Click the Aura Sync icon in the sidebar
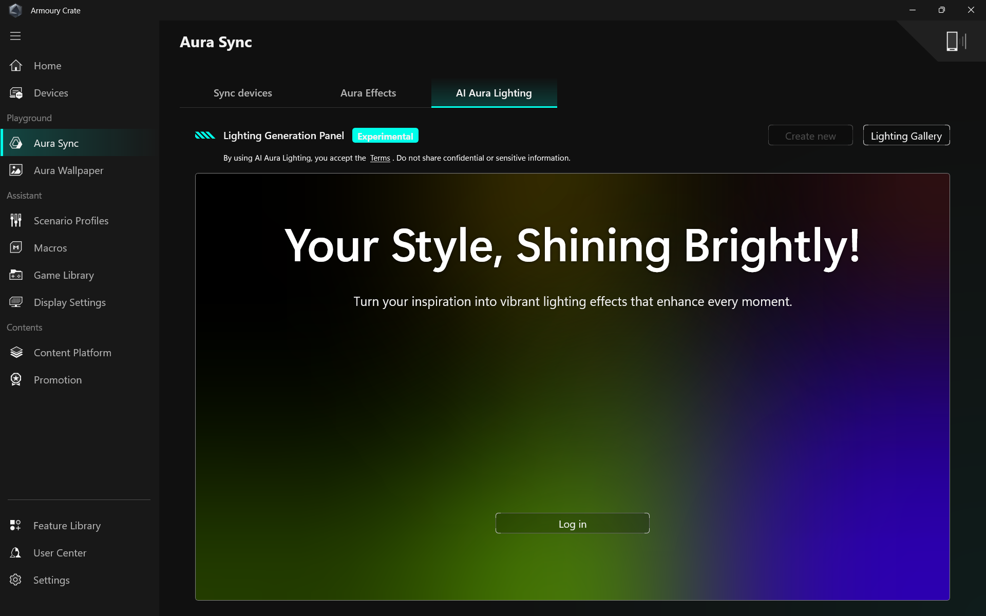 coord(16,143)
